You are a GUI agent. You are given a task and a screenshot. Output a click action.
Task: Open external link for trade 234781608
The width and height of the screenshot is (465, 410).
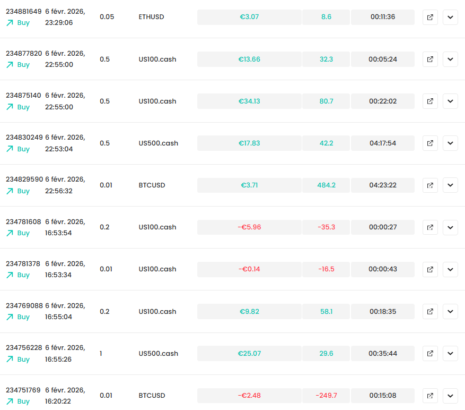[x=430, y=228]
